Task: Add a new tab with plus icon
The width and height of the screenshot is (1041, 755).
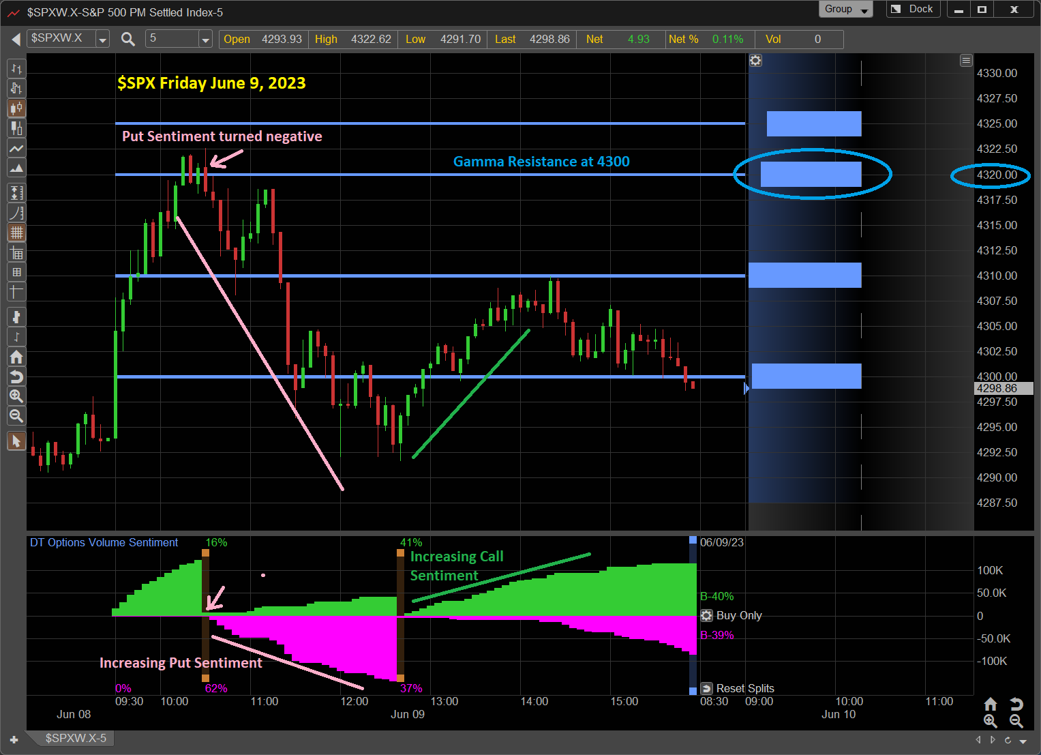Action: click(x=14, y=739)
